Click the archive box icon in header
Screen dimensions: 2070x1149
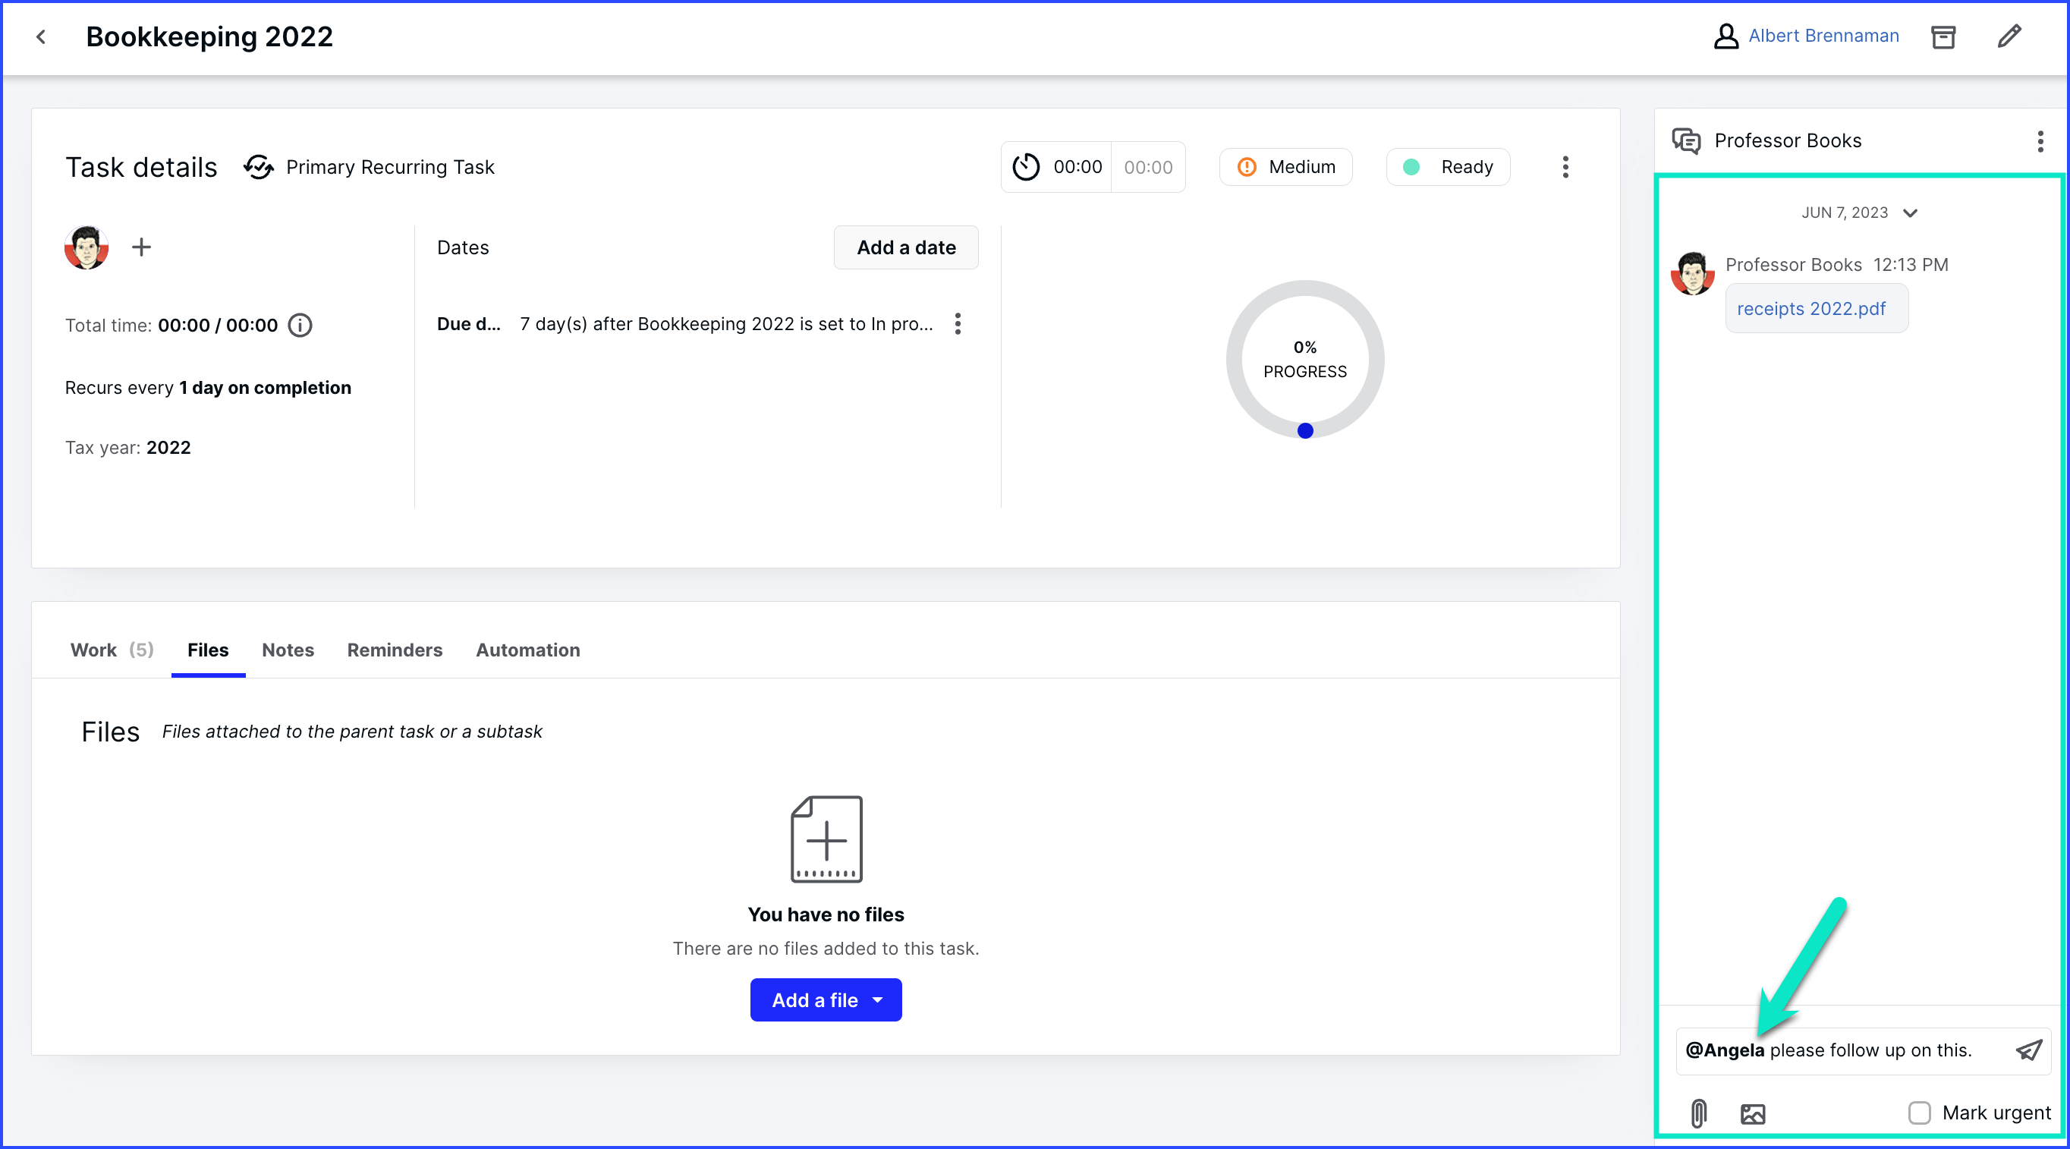1943,37
